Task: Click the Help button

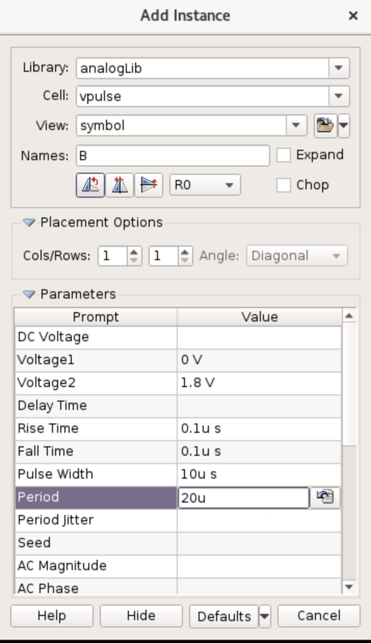Action: [x=51, y=616]
